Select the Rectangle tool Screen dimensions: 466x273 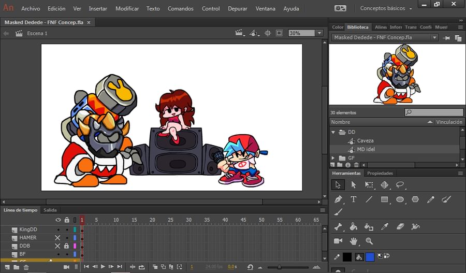point(385,199)
